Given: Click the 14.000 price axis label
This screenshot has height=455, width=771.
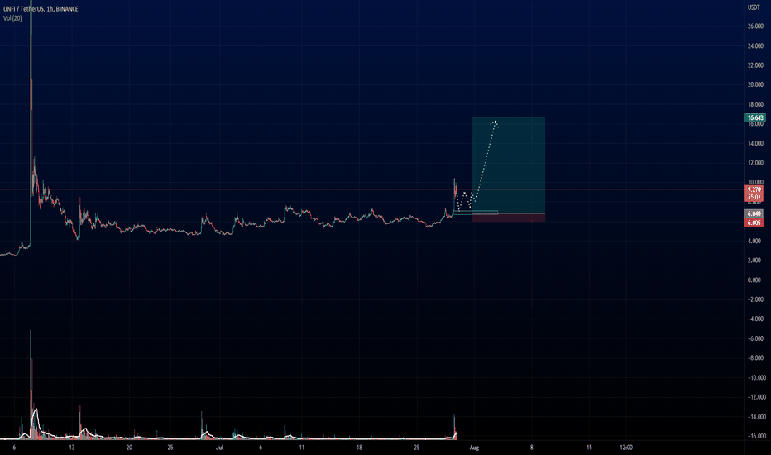Looking at the screenshot, I should coord(755,144).
